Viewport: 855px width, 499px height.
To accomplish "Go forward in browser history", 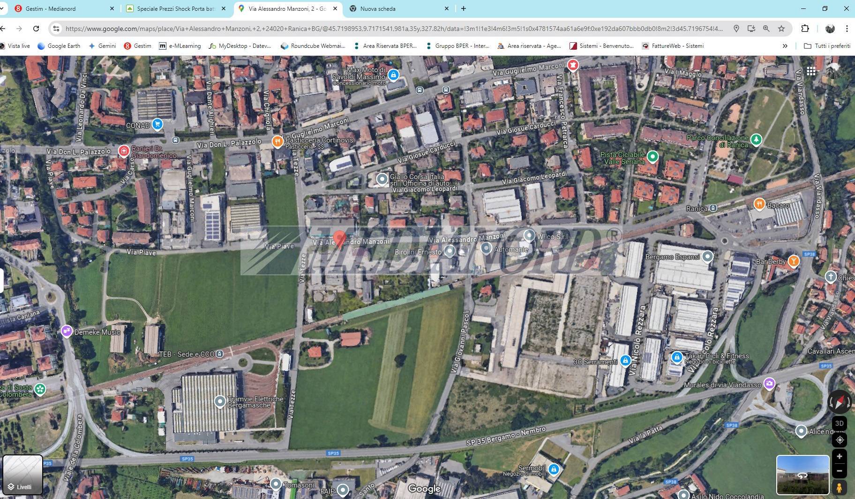I will (19, 29).
